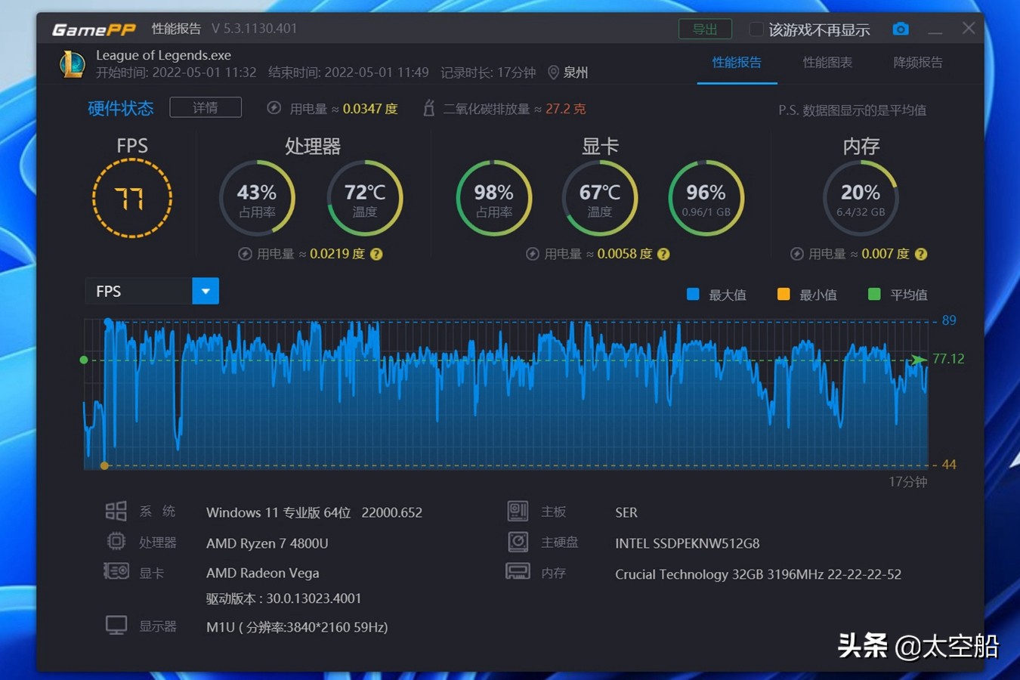Click the VRAM 96% 0.96/1 GB gauge
Screen dimensions: 1020x680
click(706, 198)
